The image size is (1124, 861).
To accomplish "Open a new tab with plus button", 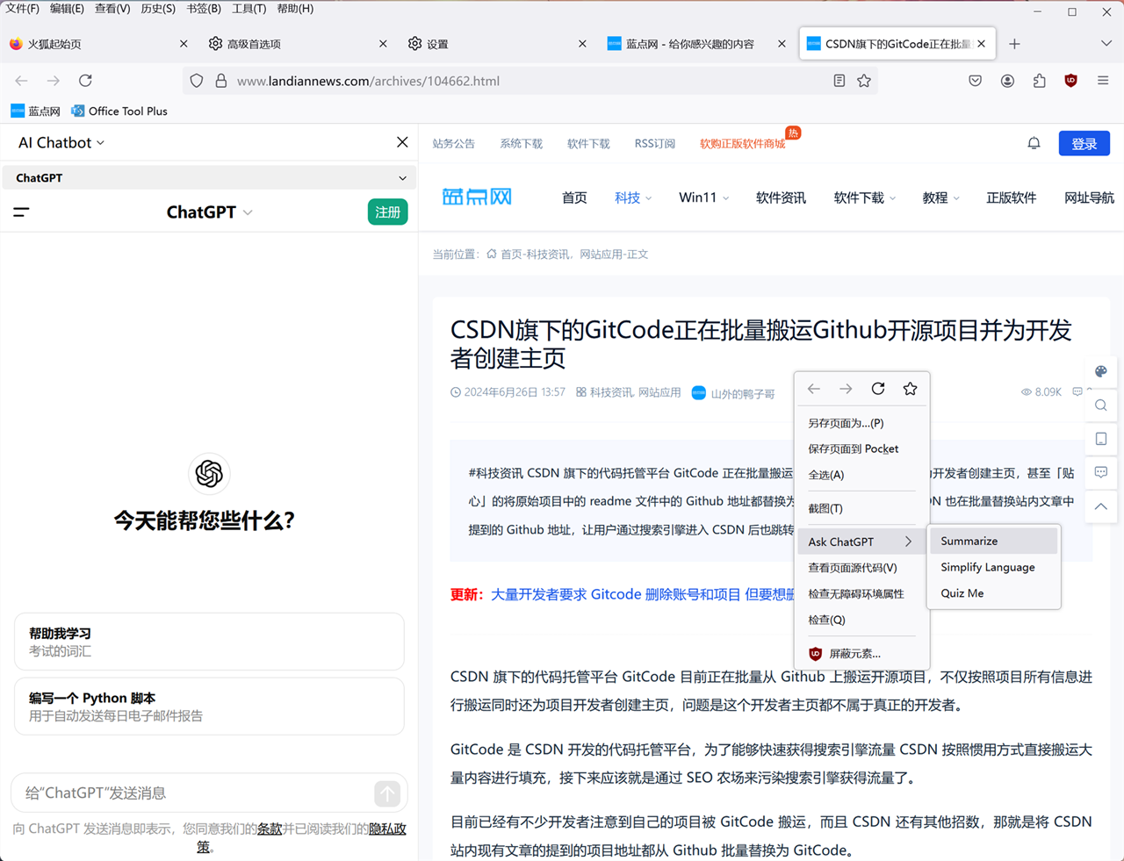I will point(1014,44).
